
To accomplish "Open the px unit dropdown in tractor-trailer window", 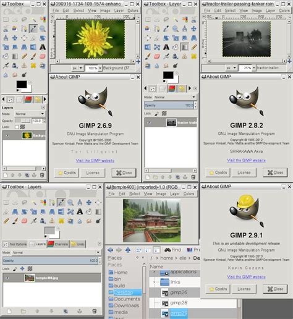I will [x=232, y=67].
